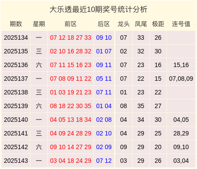
Task: Click back numbers 07 12
Action: point(104,161)
